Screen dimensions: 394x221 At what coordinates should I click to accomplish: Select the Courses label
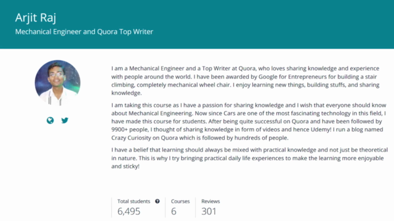(180, 201)
